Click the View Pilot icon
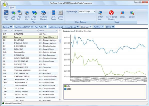Viewport: 149px width, 106px height. 6,13
